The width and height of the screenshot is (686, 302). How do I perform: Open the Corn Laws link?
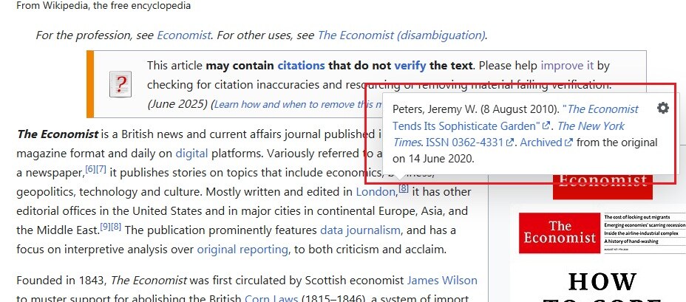tap(271, 299)
